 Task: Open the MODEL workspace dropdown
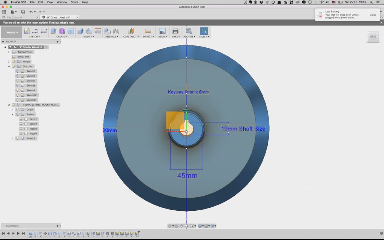(x=11, y=33)
